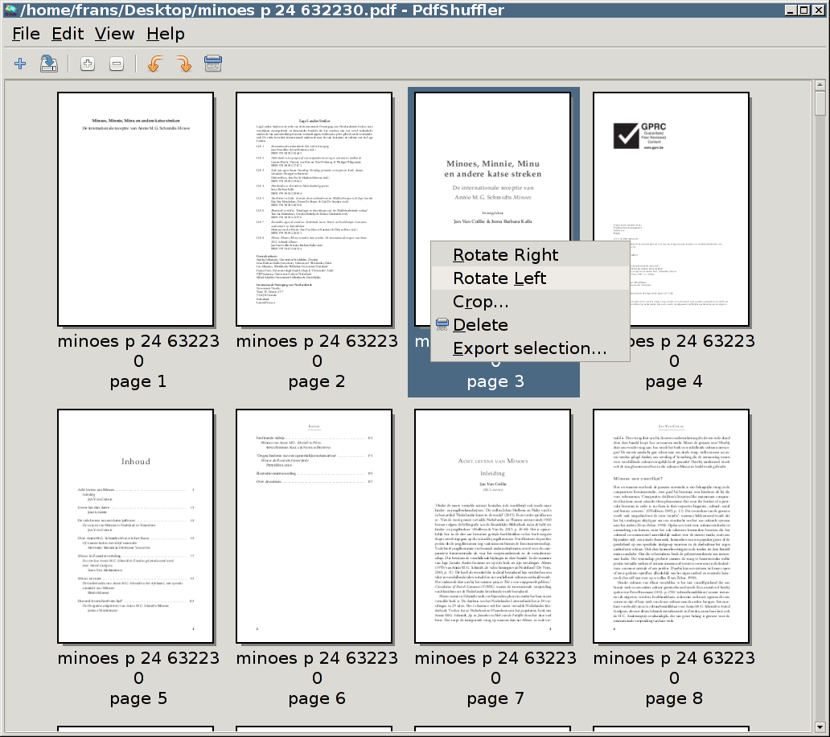Click the orange Rotate Left arrow icon
The width and height of the screenshot is (830, 737).
154,64
